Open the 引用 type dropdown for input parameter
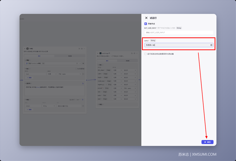Screen dimensions: 236x161 [x=52, y=74]
